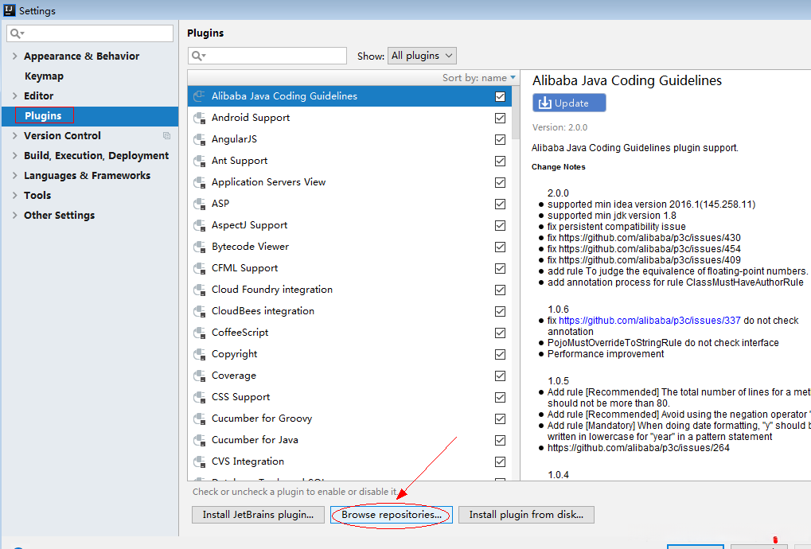
Task: Select the CFML Support plugin row
Action: click(349, 268)
